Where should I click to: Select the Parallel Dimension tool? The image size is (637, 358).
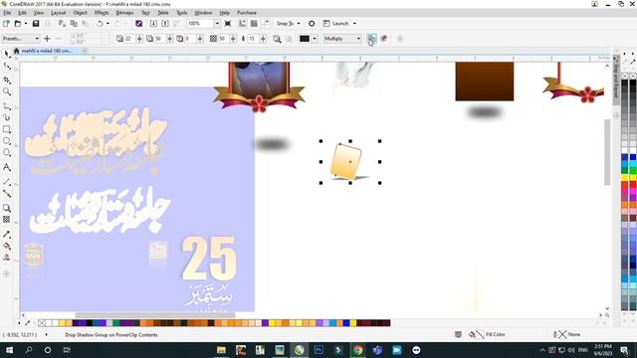(7, 182)
